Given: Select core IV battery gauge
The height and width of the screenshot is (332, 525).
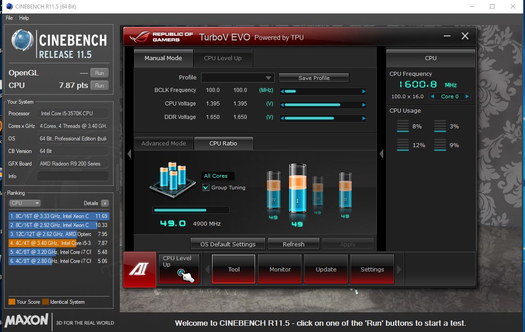Looking at the screenshot, I should coord(274,191).
